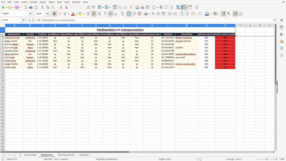Insert a comment
286x161 pixels.
[x=166, y=7]
